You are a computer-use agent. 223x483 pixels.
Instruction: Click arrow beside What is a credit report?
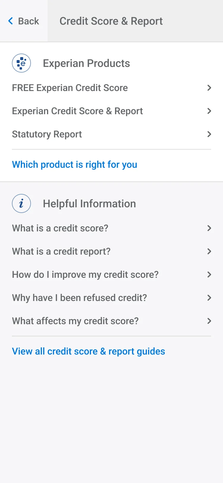(209, 251)
